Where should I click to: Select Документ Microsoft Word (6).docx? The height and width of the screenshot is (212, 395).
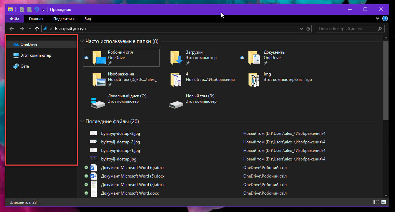(133, 168)
